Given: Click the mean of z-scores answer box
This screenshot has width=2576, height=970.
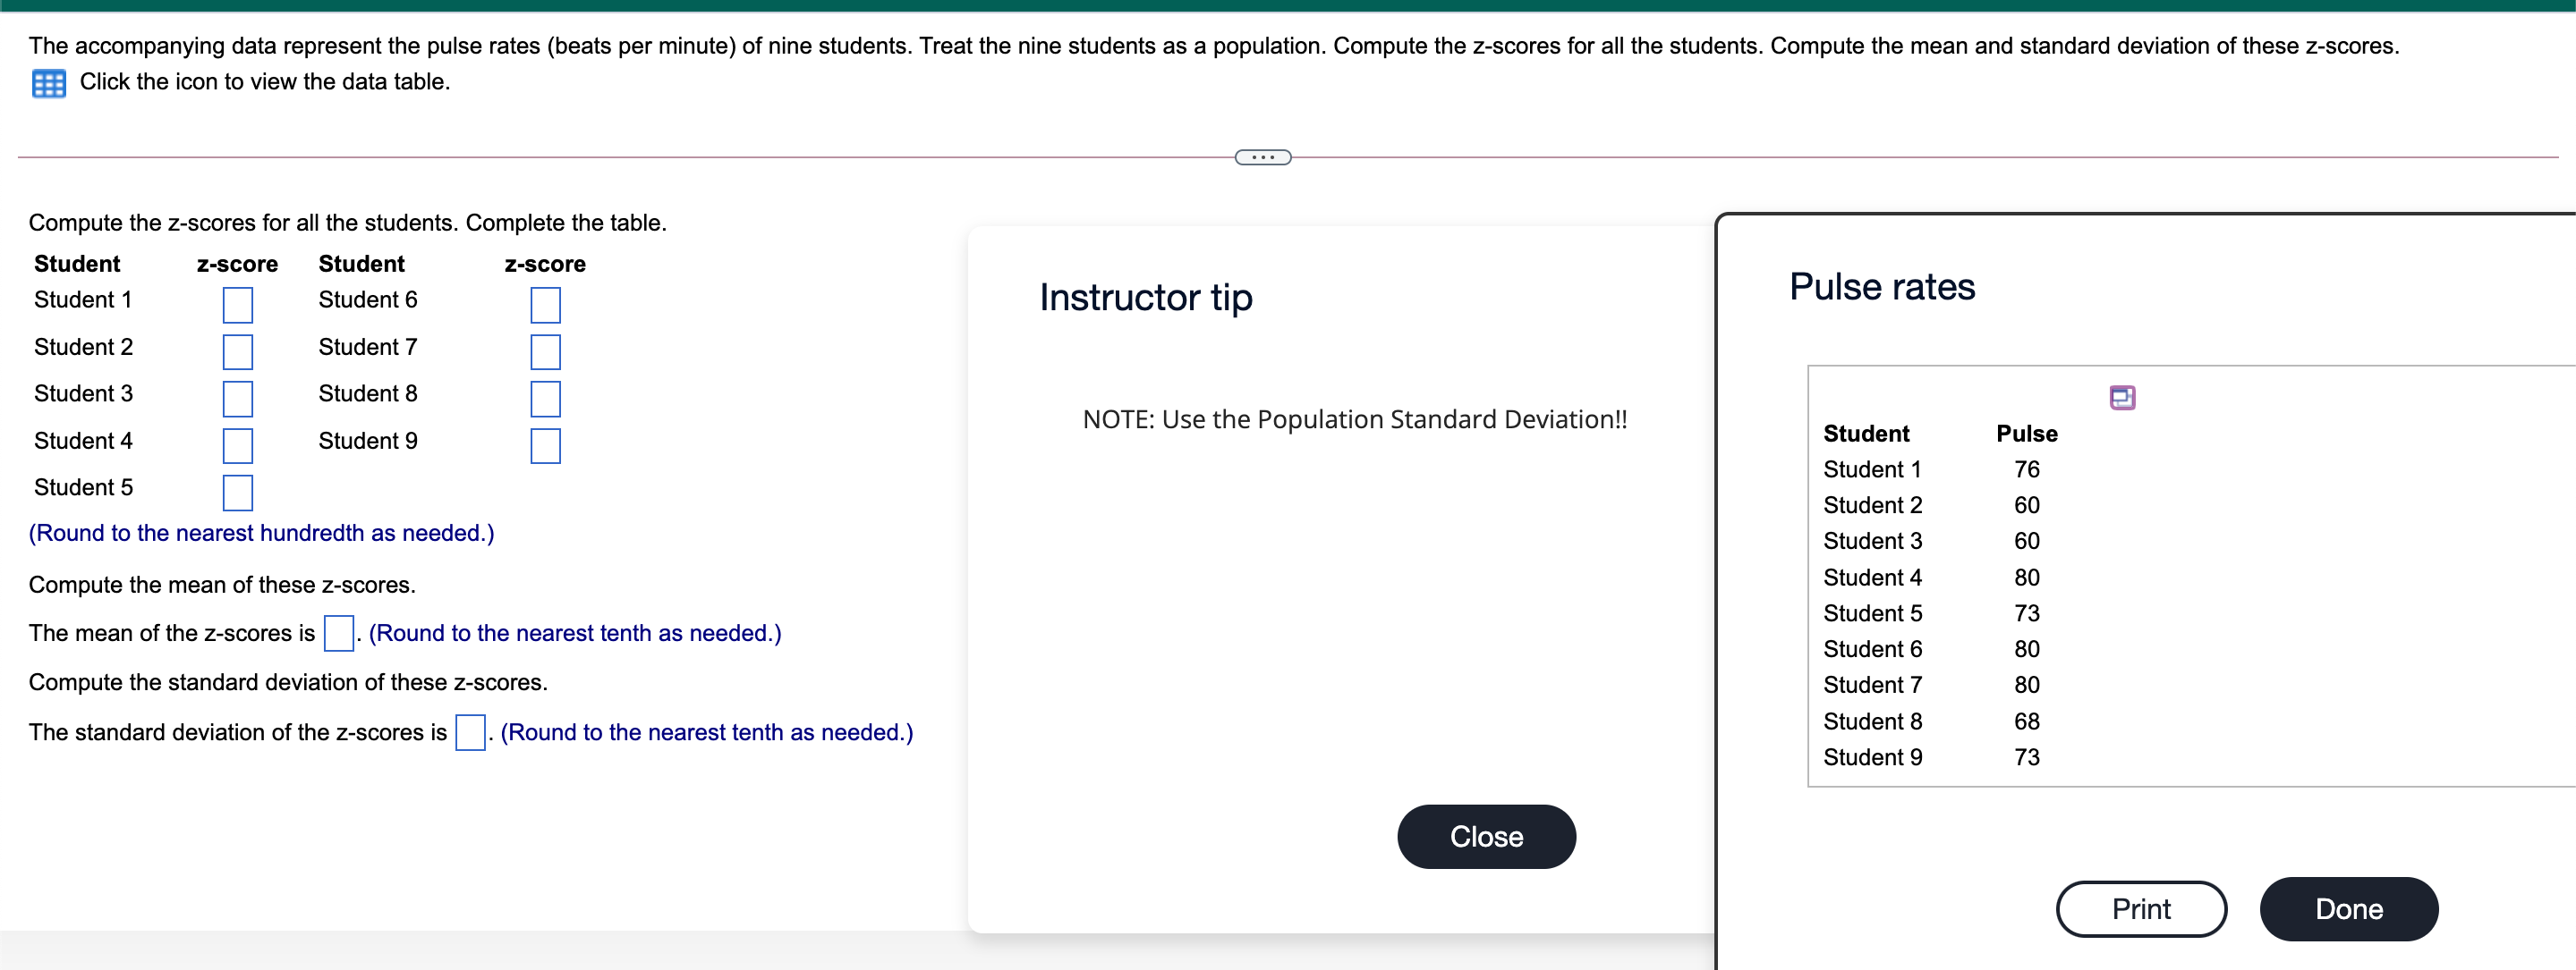Looking at the screenshot, I should click(338, 633).
